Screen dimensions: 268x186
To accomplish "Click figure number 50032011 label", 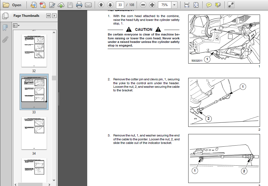I will (x=197, y=61).
